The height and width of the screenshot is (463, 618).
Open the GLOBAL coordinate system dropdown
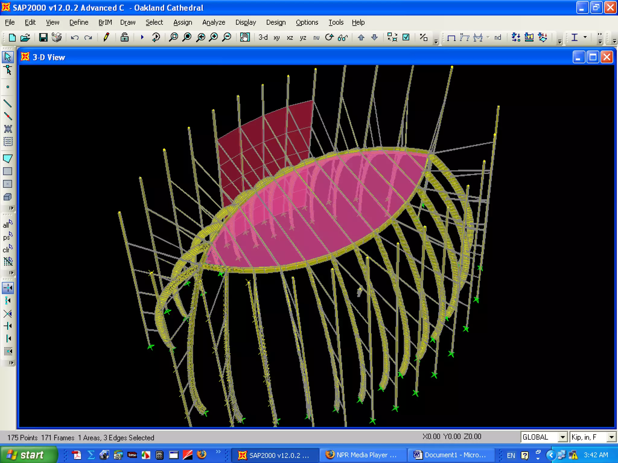tap(562, 437)
